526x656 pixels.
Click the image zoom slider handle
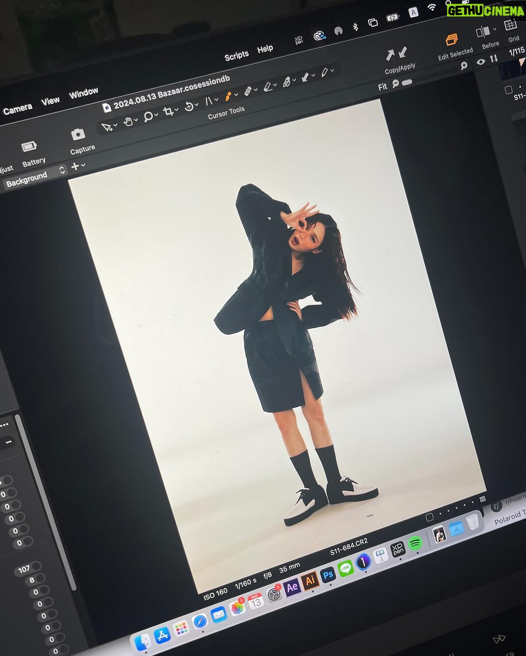pyautogui.click(x=407, y=82)
